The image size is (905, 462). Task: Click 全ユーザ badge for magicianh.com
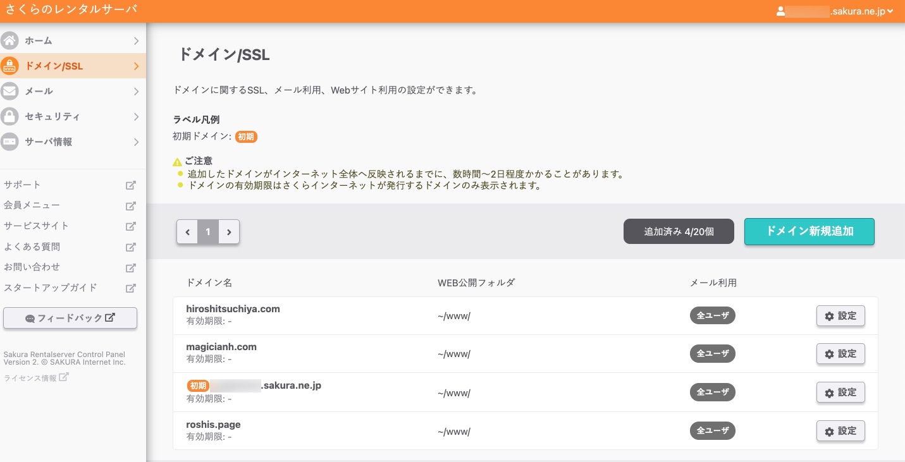pos(712,354)
